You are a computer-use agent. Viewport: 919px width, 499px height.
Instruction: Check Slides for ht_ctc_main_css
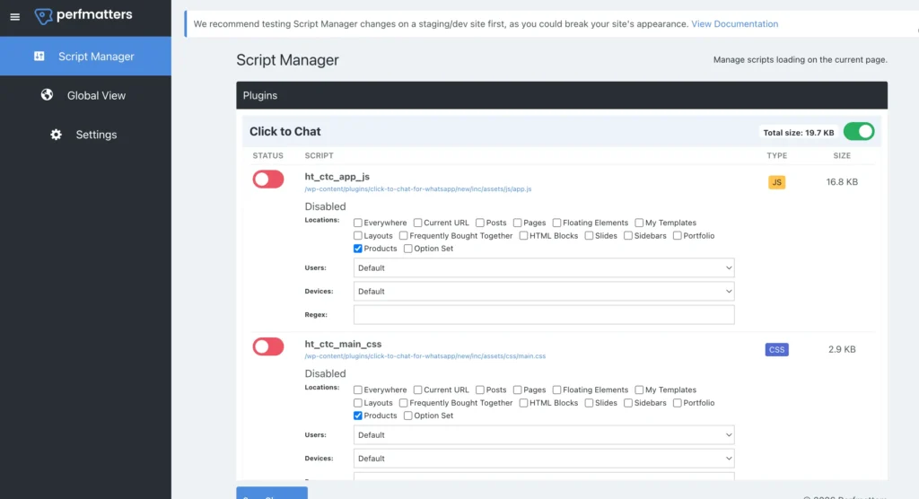[x=589, y=403]
